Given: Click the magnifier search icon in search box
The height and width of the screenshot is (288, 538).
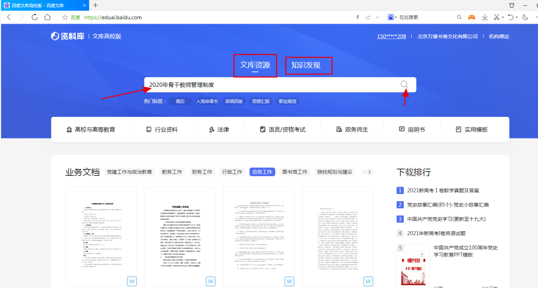Looking at the screenshot, I should click(404, 84).
